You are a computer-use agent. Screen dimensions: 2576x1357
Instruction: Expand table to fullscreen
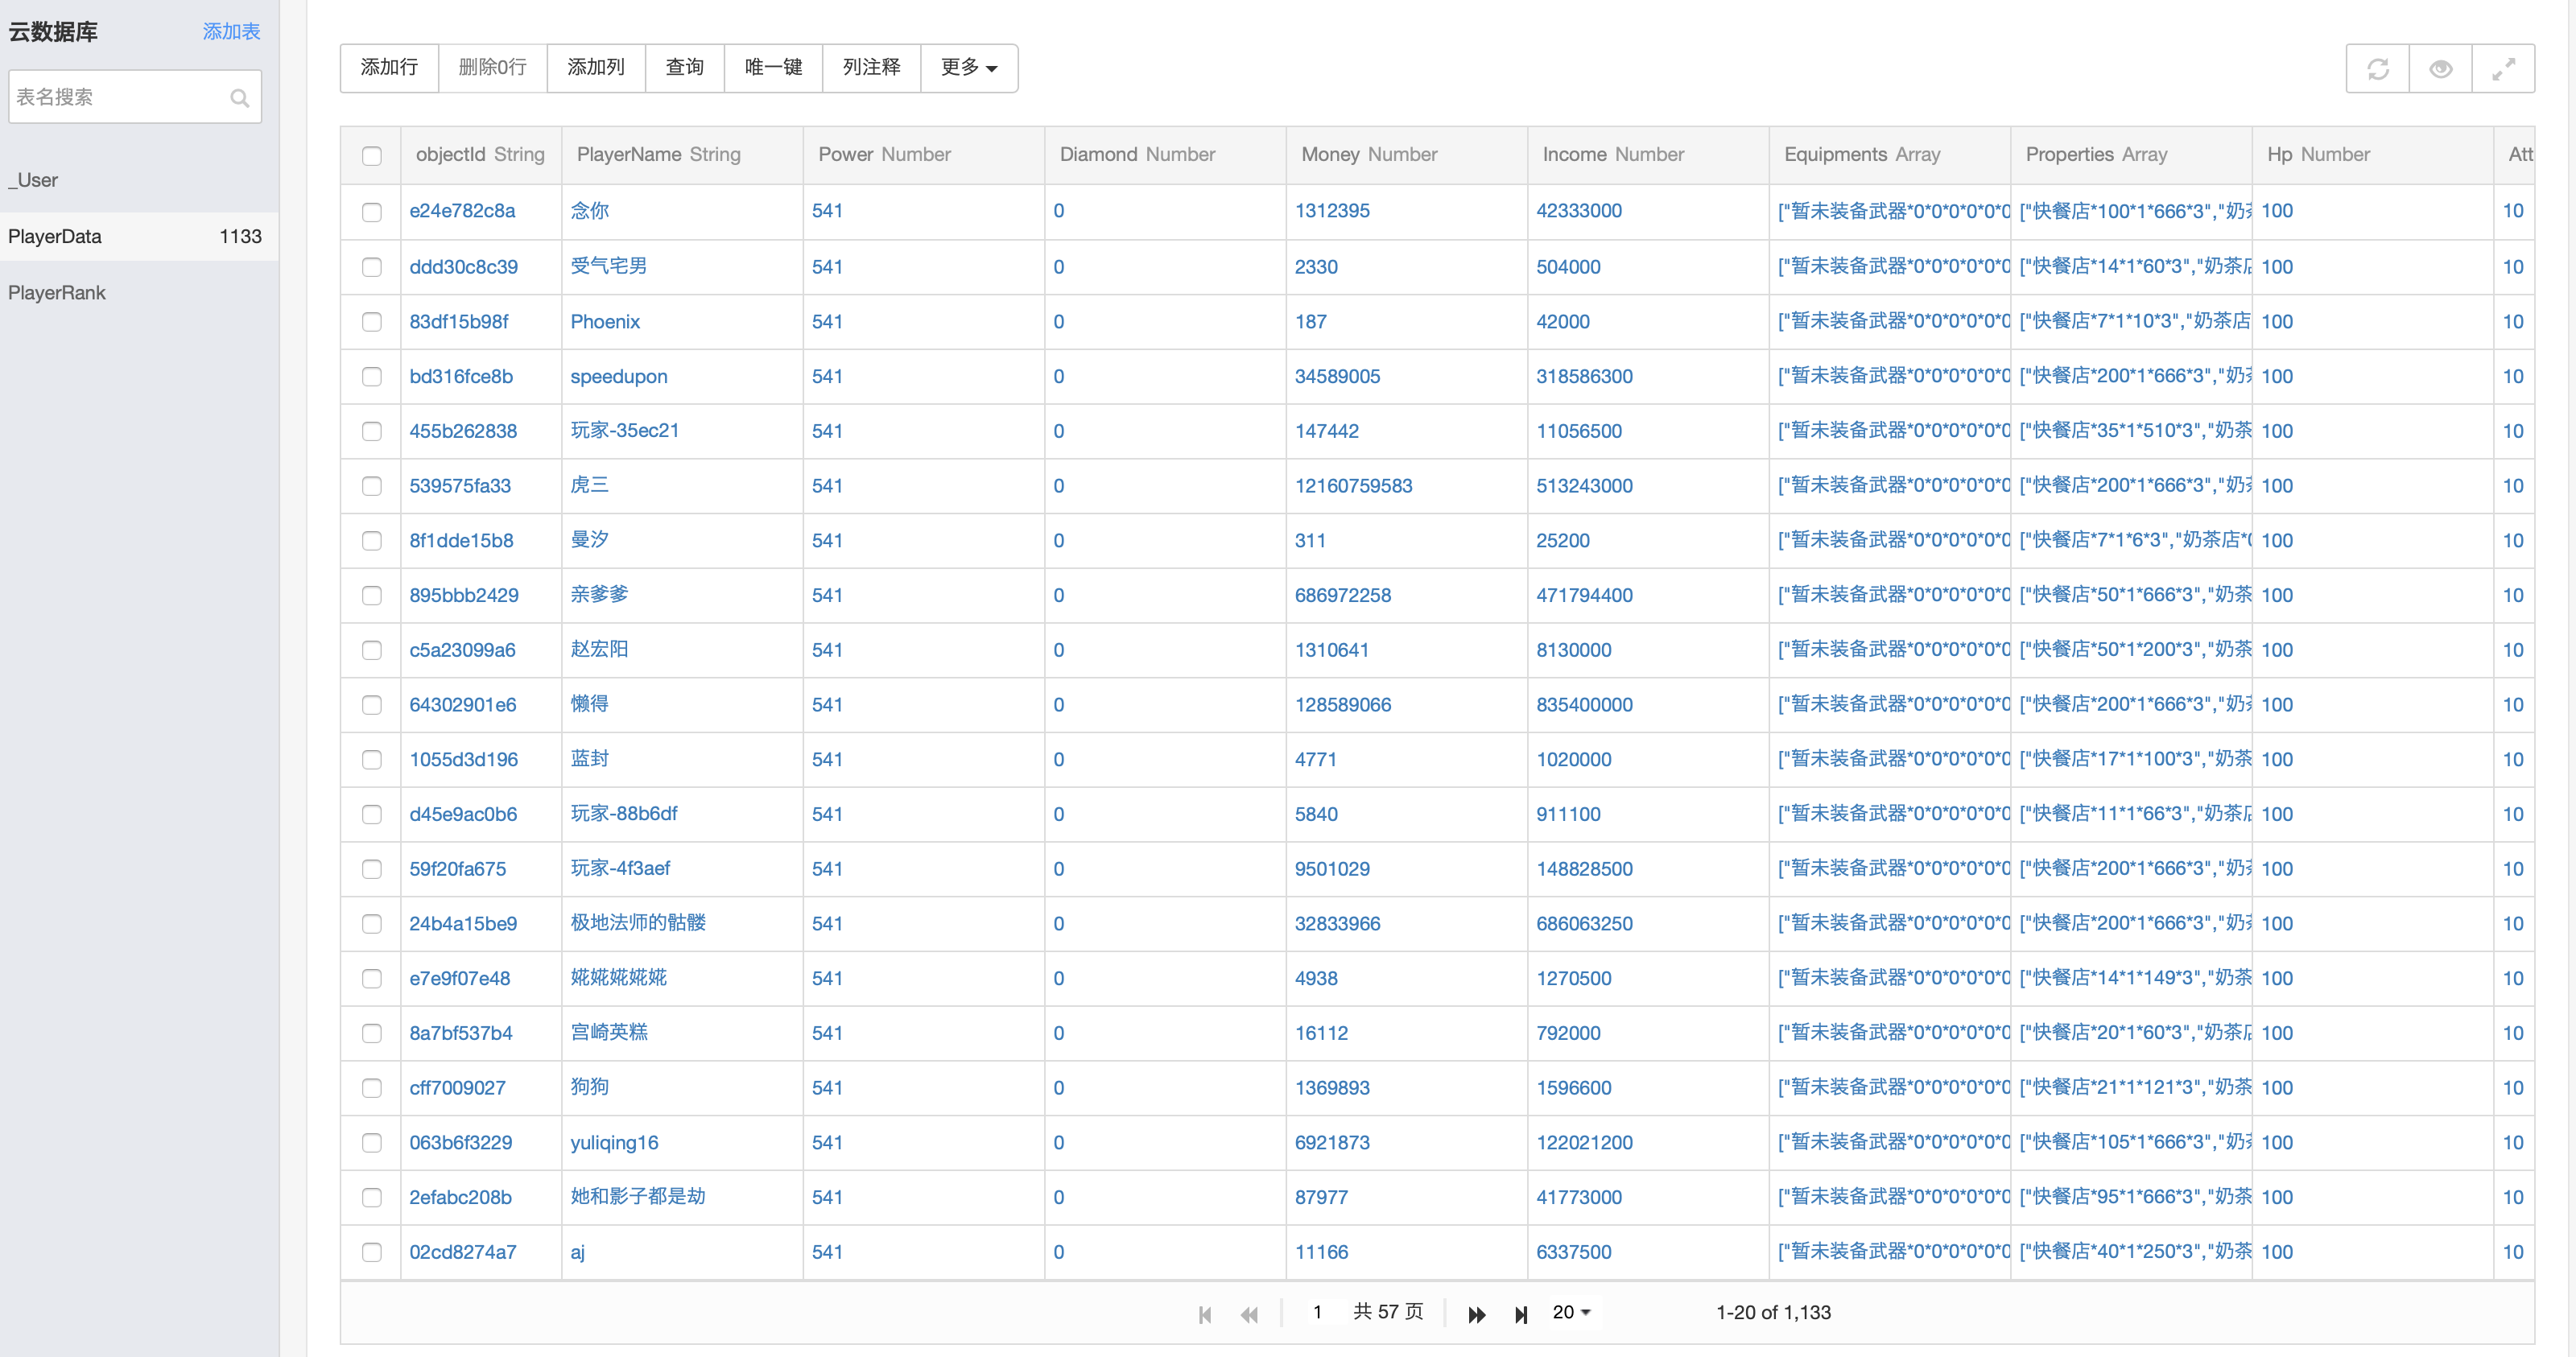click(2503, 68)
